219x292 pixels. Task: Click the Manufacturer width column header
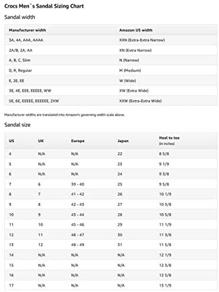[x=27, y=30]
